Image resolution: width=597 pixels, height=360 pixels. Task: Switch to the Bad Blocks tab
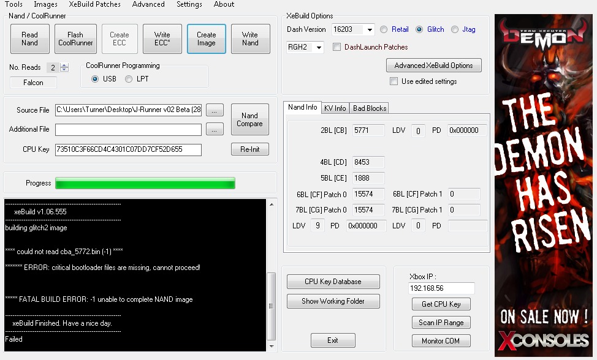click(370, 108)
